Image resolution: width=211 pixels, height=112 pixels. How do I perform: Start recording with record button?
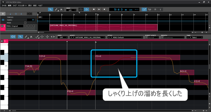coord(104,9)
